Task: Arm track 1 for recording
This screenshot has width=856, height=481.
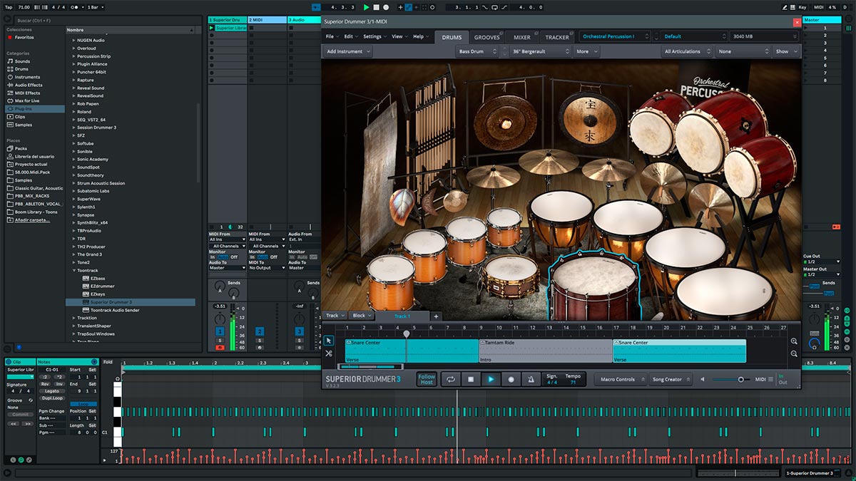Action: pyautogui.click(x=220, y=347)
